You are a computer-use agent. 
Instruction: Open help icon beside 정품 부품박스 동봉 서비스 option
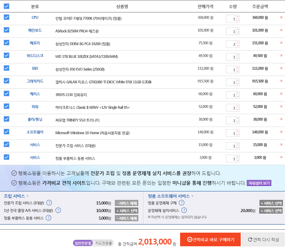[49, 218]
